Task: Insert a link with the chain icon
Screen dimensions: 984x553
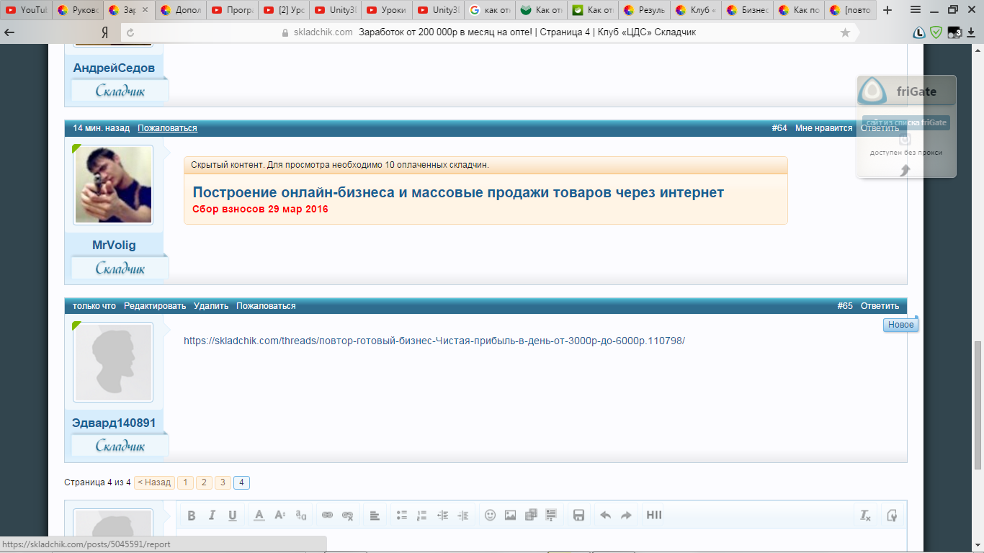Action: point(327,515)
